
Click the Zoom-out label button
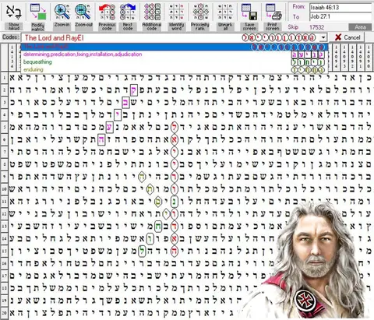[x=83, y=25]
